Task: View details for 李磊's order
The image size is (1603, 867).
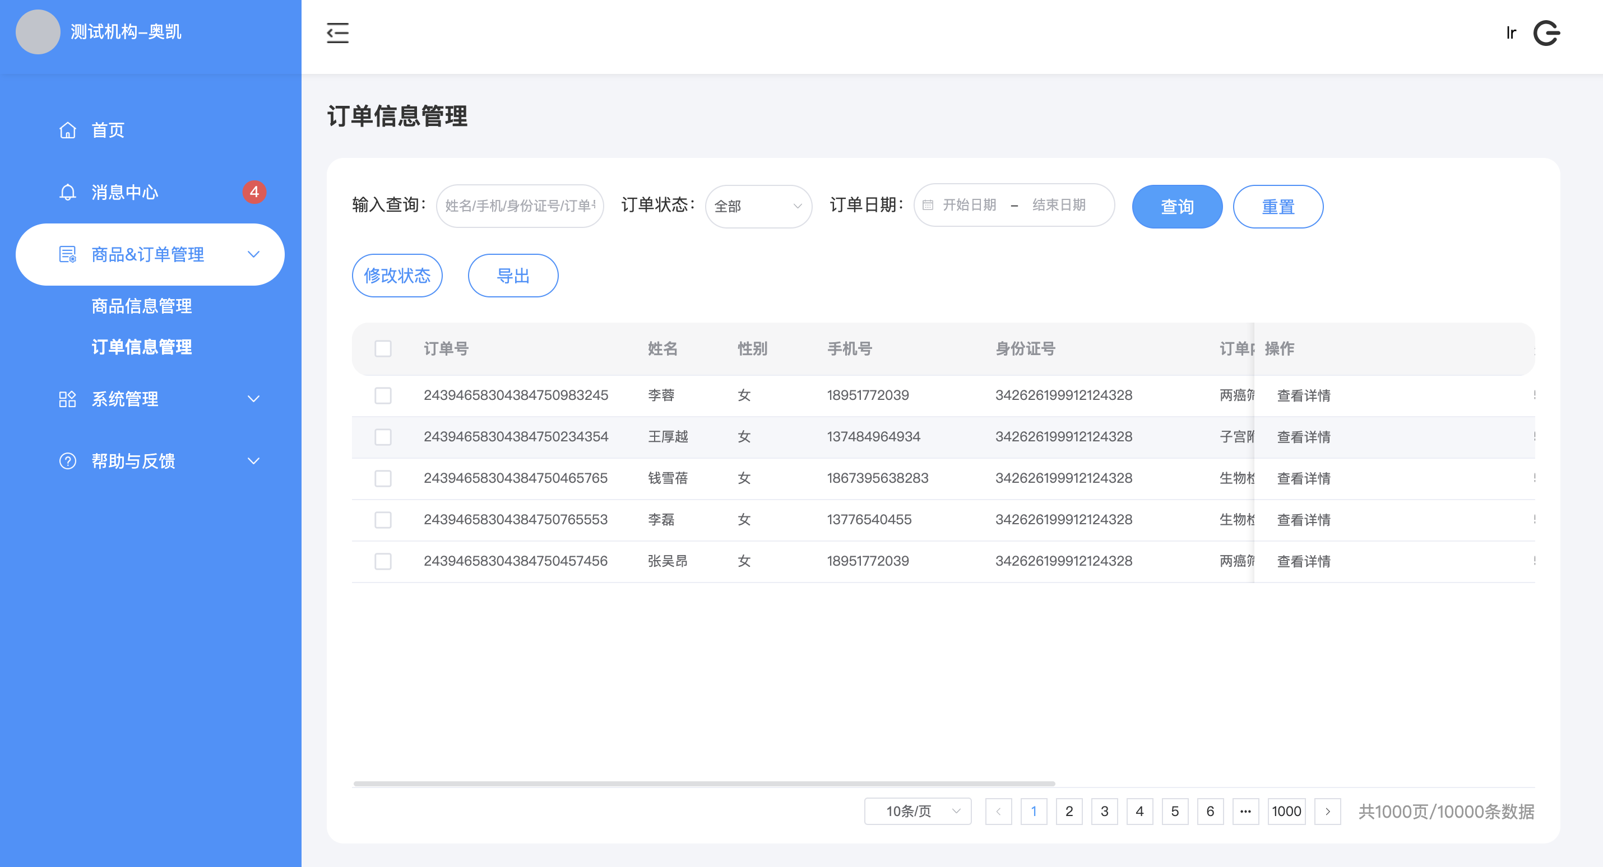Action: [x=1303, y=520]
